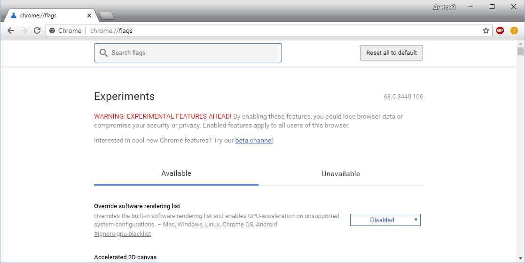Follow the #ignore-gpu-blacklist anchor link

pos(122,233)
